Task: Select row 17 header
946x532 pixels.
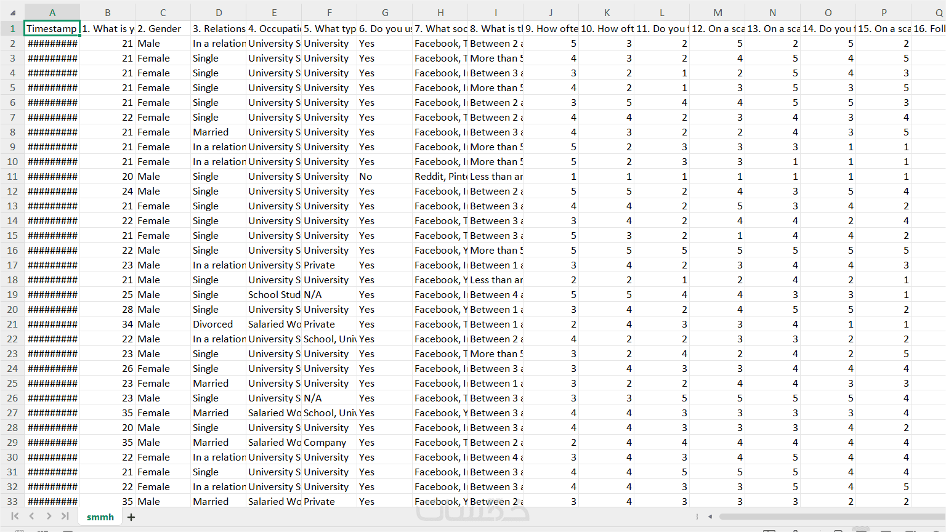Action: pos(12,265)
